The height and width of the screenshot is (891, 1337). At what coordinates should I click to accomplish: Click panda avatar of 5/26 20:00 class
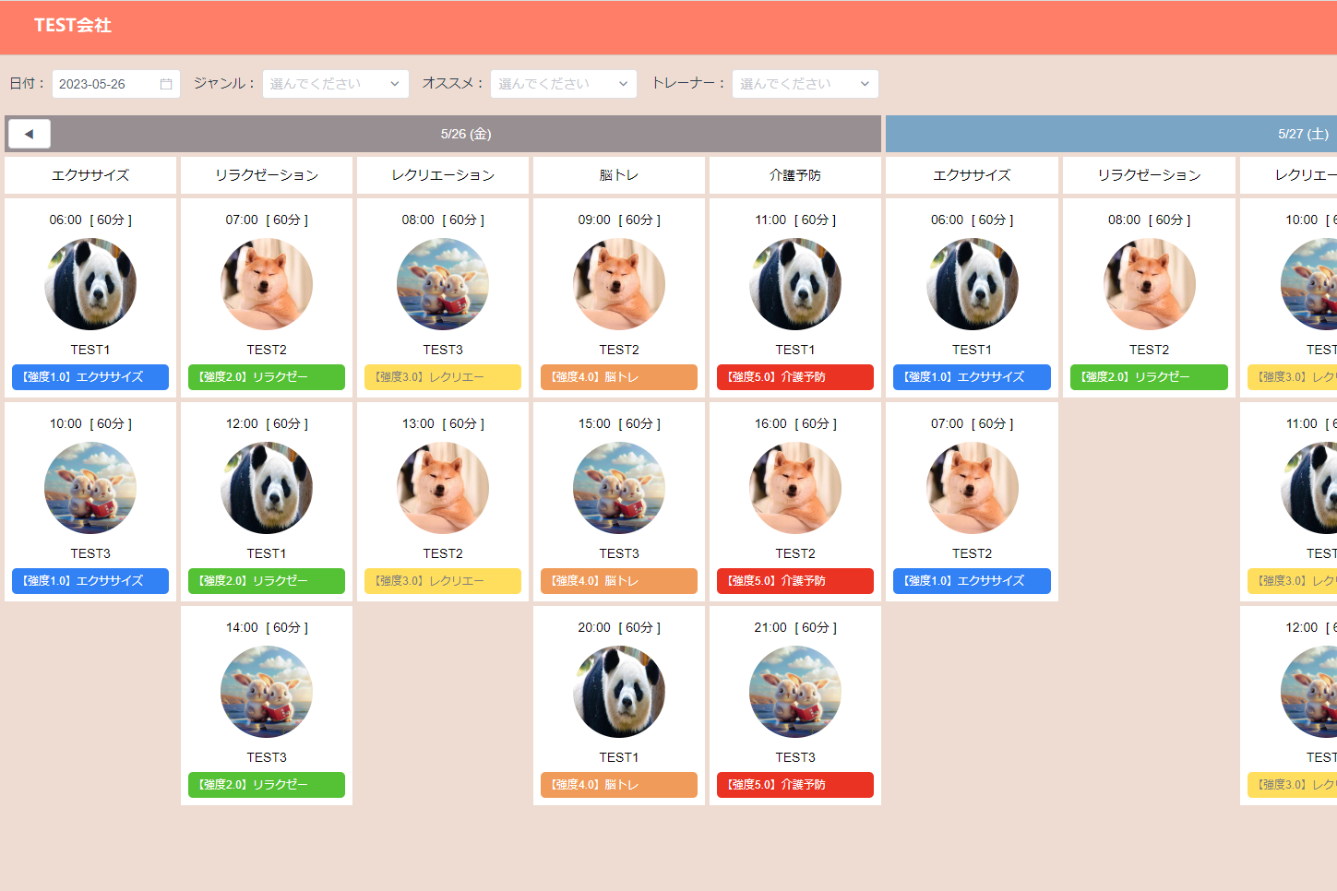619,692
